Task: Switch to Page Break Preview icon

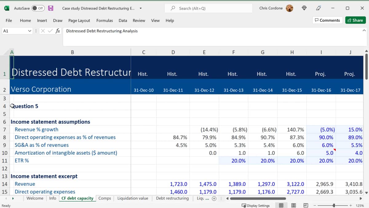Action: click(x=306, y=206)
